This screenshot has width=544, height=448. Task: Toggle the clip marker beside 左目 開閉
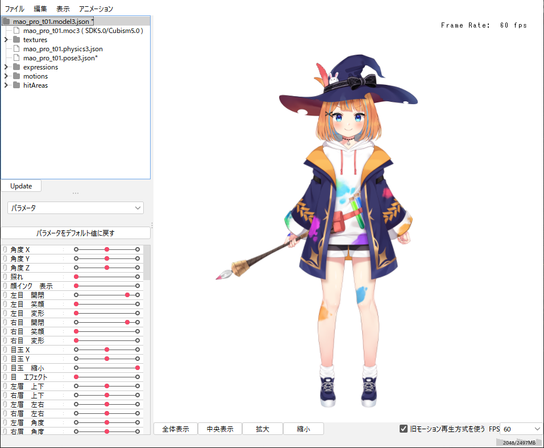point(5,295)
